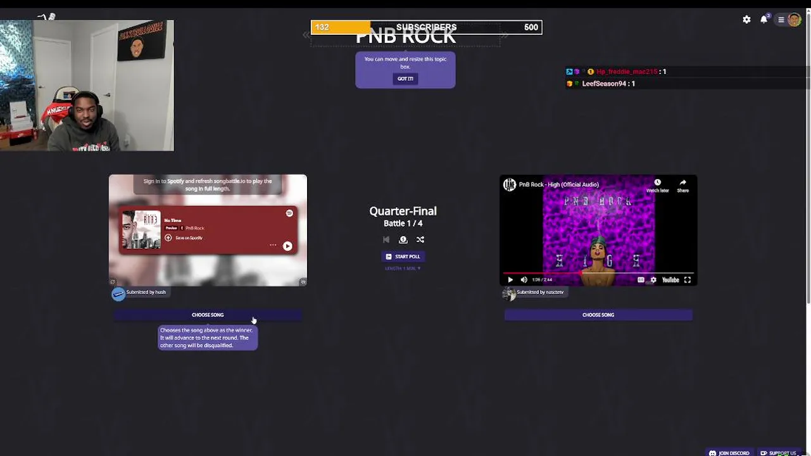Play the No Time Spotify preview
Screen dimensions: 811x456
coord(287,246)
